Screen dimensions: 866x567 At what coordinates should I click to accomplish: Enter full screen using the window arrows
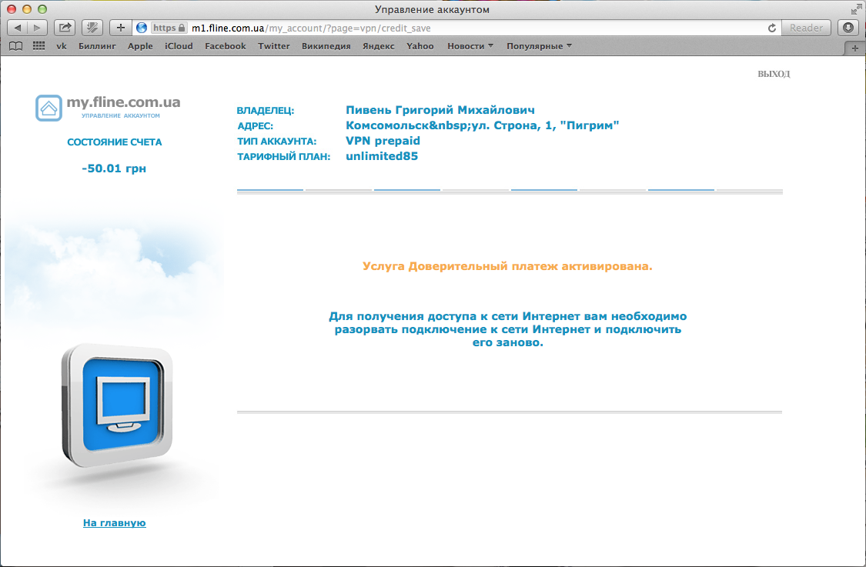tap(856, 10)
